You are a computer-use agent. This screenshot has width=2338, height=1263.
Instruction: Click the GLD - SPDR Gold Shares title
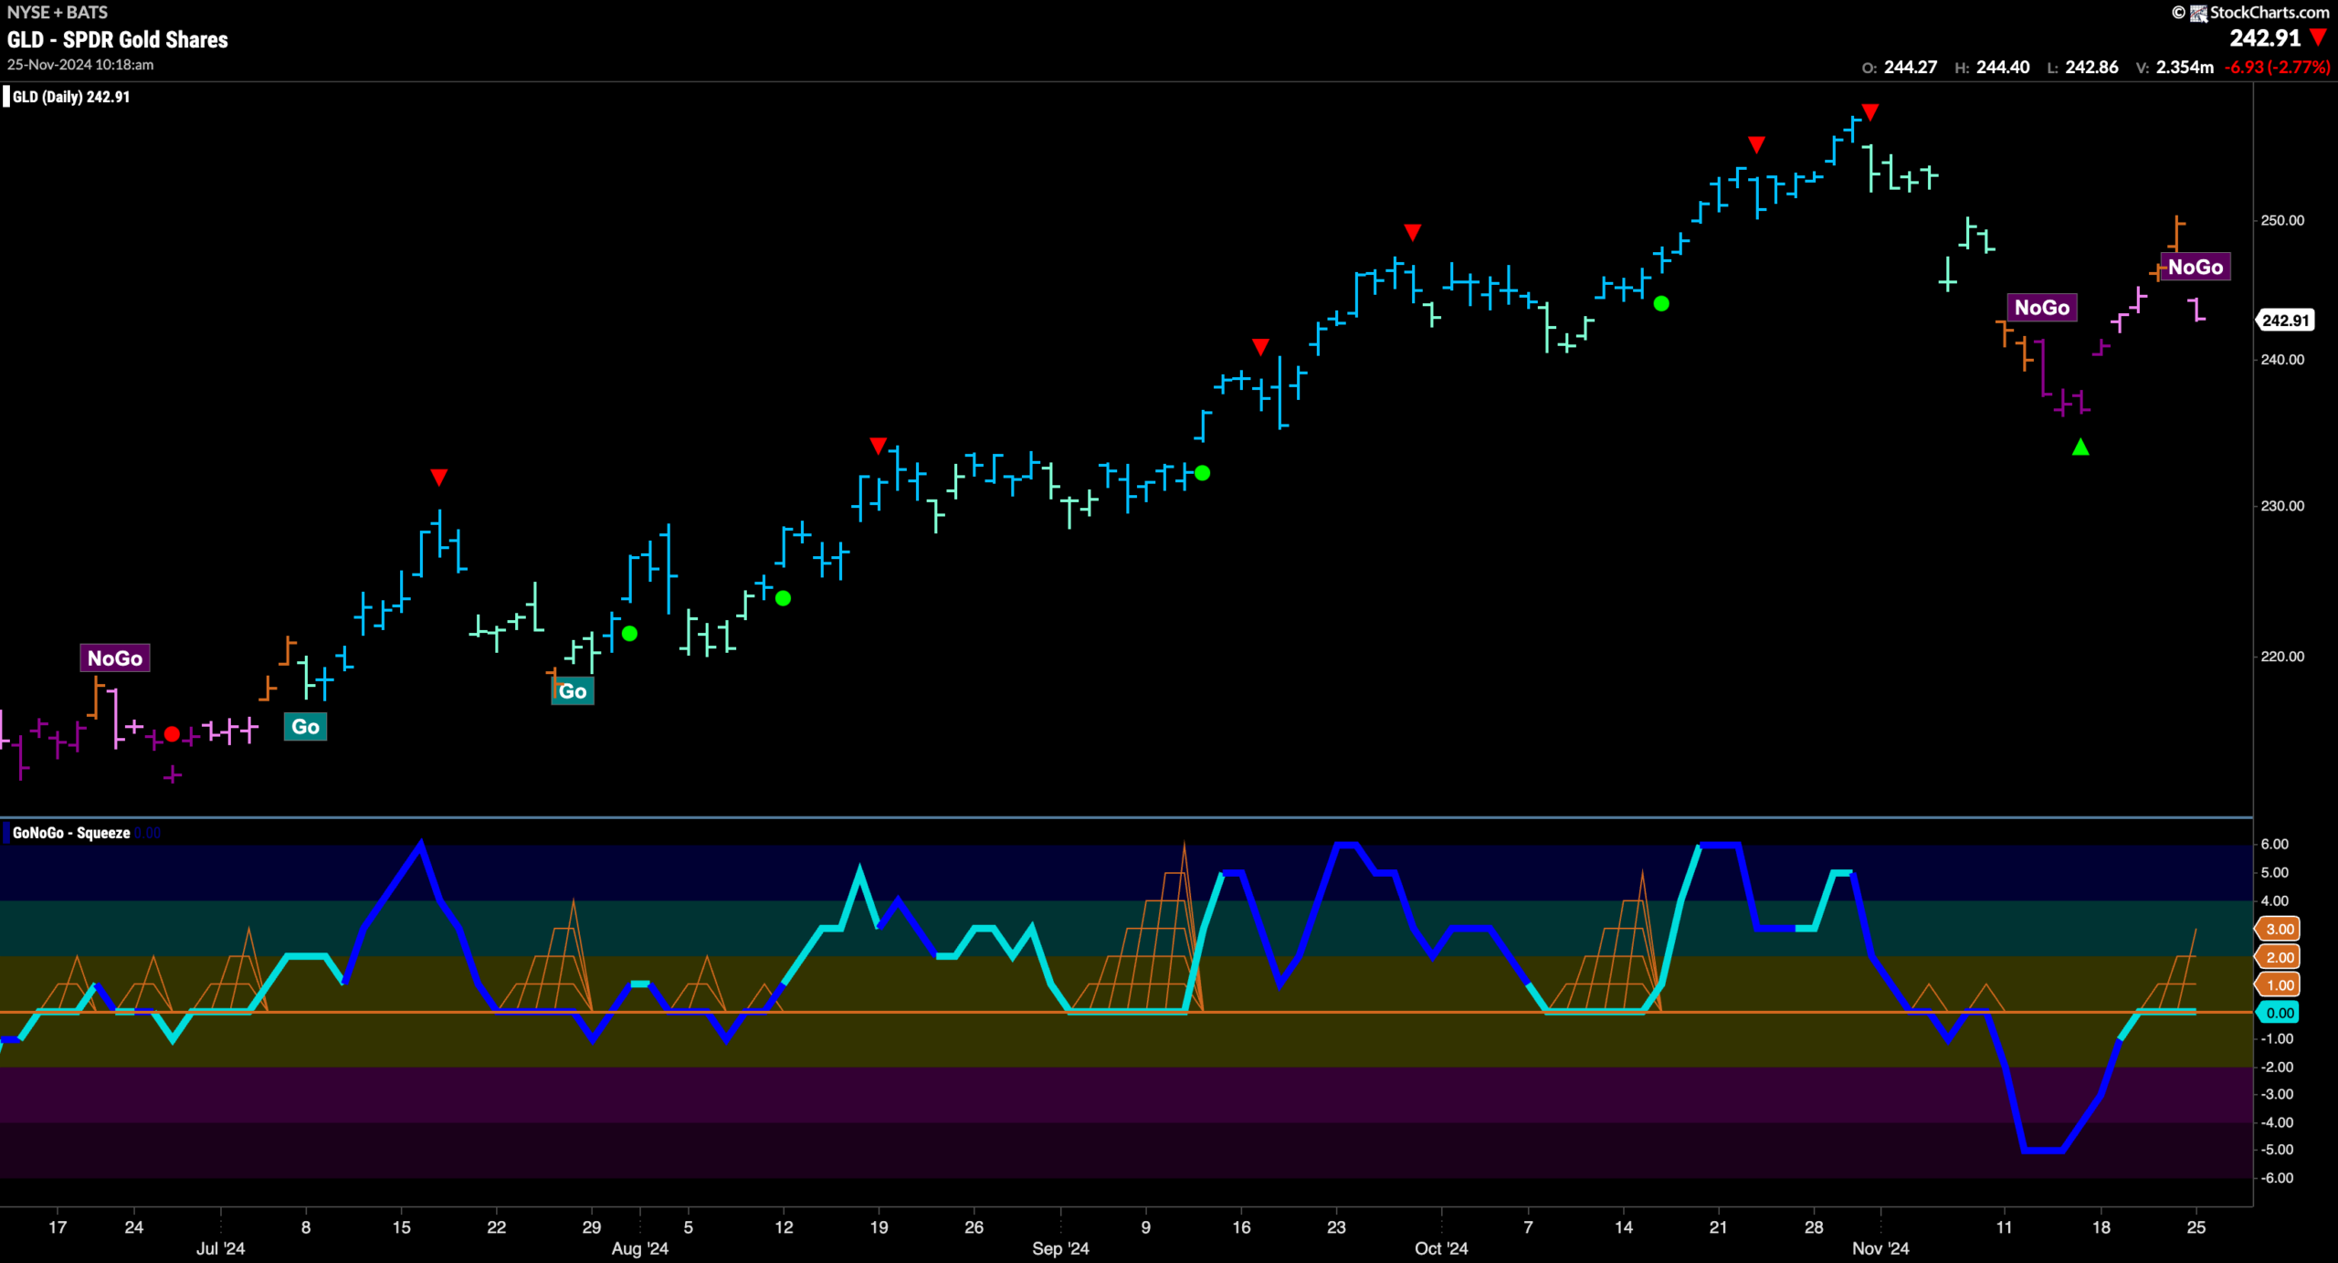118,39
